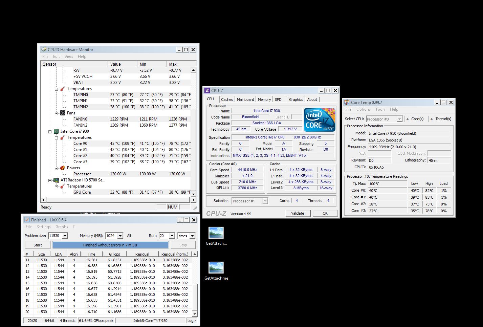This screenshot has height=327, width=483.
Task: Click the CPU-Z title bar icon
Action: tap(207, 90)
